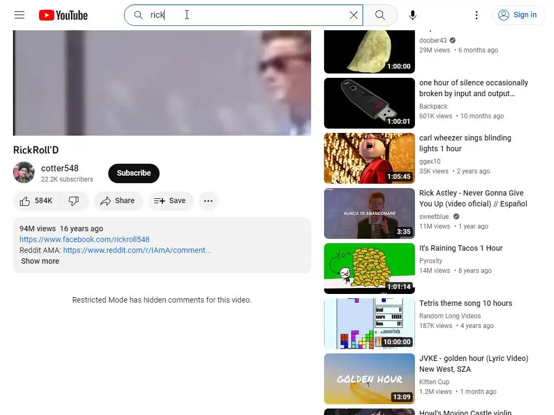Click the Kitten Cup channel name
This screenshot has width=554, height=415.
[x=434, y=382]
